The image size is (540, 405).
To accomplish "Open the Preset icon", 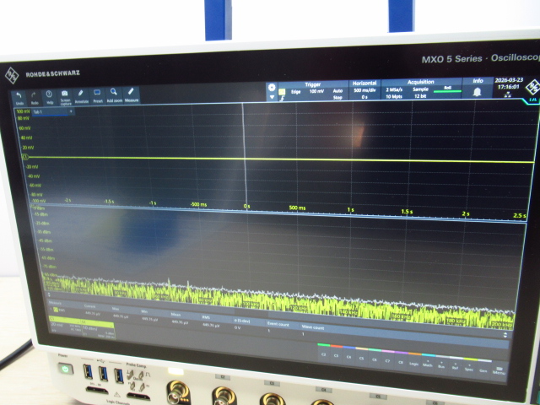I will [97, 95].
